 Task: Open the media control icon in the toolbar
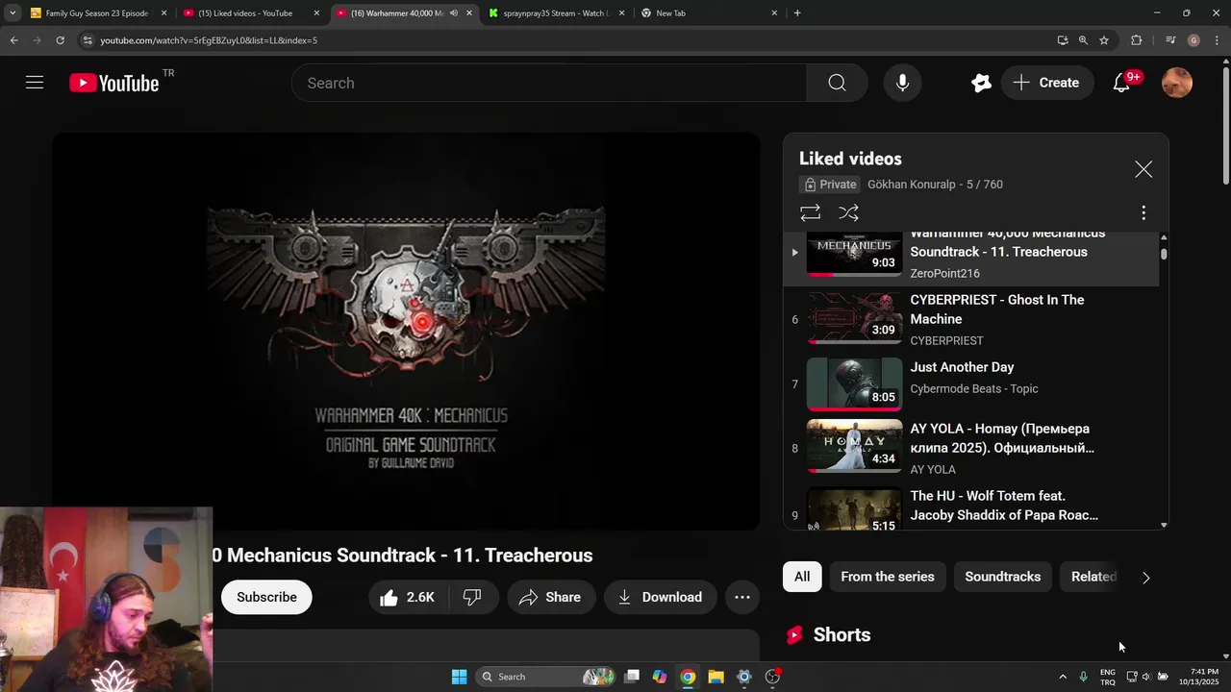[x=1170, y=40]
